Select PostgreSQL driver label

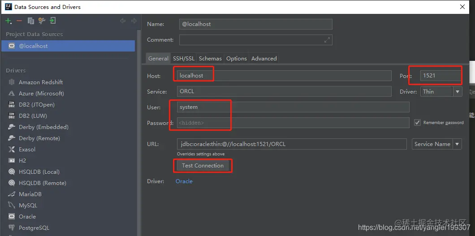click(34, 227)
